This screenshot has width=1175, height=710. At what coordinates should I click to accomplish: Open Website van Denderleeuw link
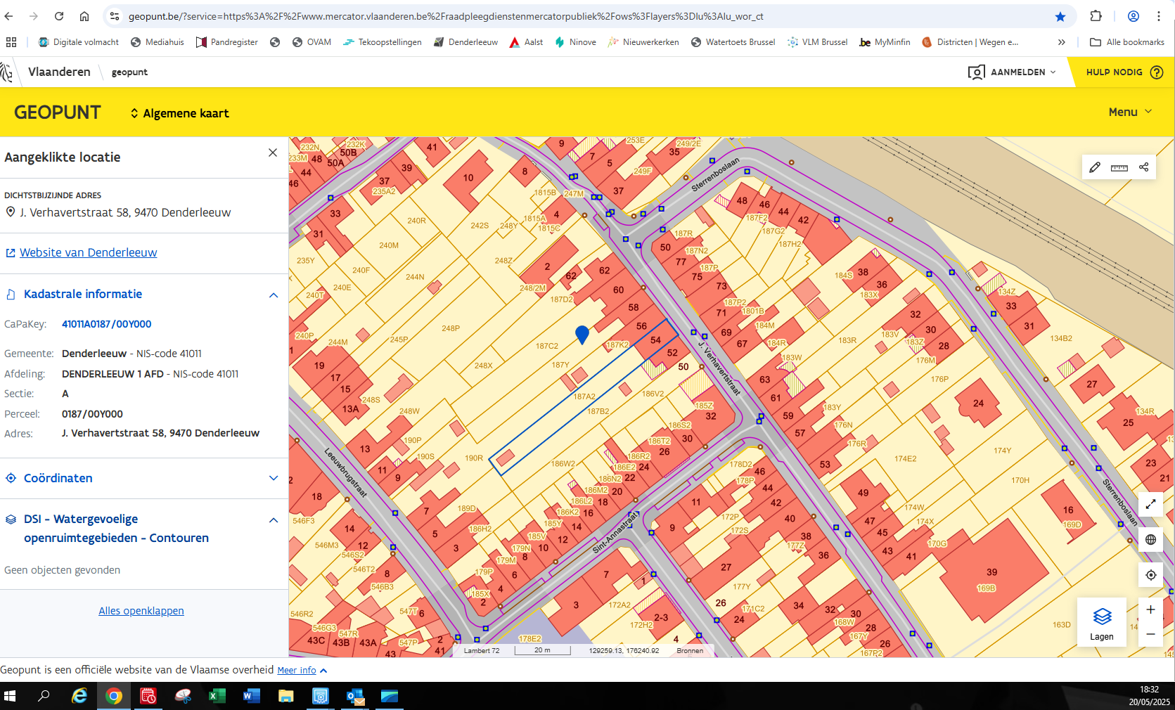point(88,252)
